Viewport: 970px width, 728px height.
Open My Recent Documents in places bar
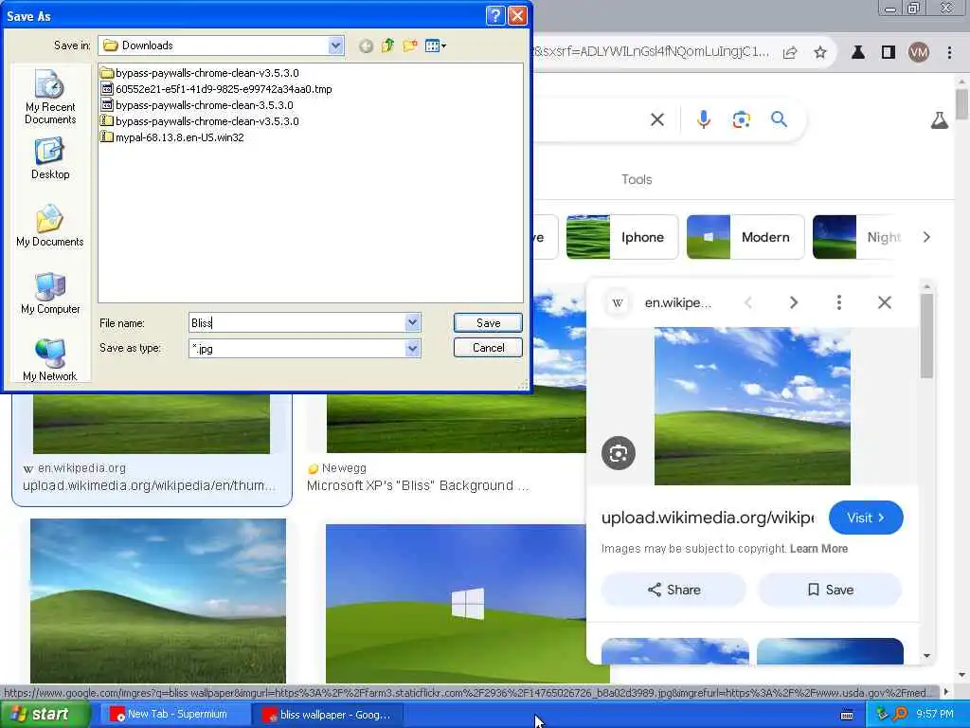point(50,97)
